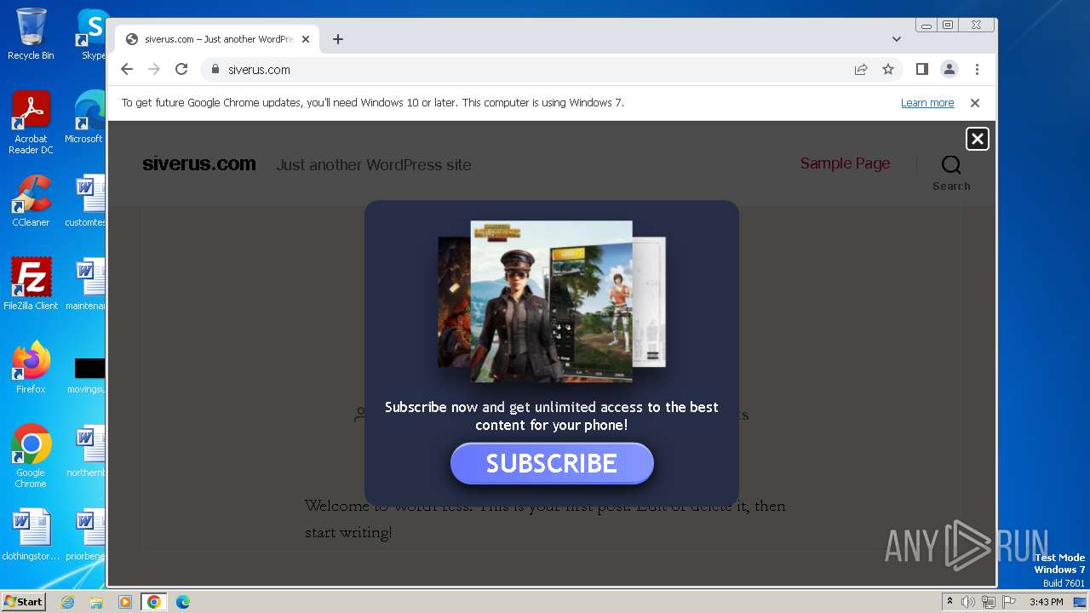
Task: Open CCleaner desktop shortcut
Action: click(x=31, y=201)
